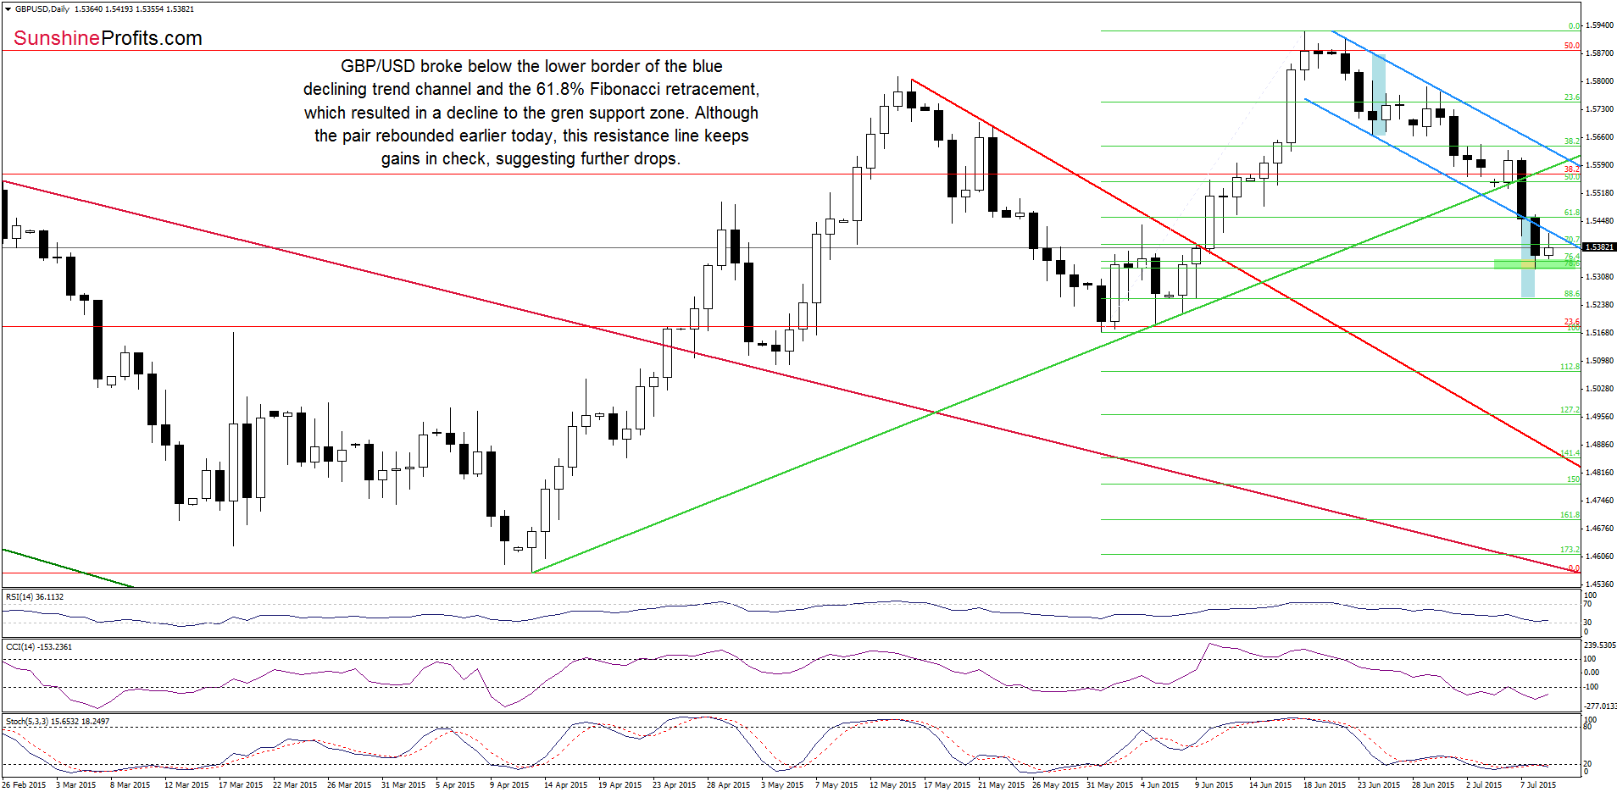Click price axis label 1.55180
This screenshot has width=1617, height=792.
click(1599, 193)
